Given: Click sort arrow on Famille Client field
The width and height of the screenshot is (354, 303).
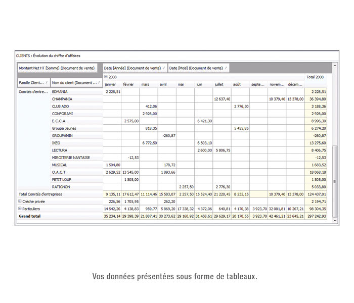Looking at the screenshot, I should [x=47, y=82].
